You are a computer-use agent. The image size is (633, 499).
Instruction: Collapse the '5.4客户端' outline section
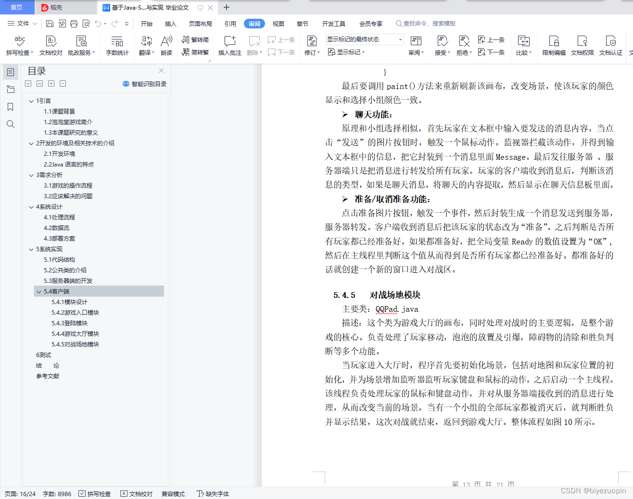click(39, 292)
